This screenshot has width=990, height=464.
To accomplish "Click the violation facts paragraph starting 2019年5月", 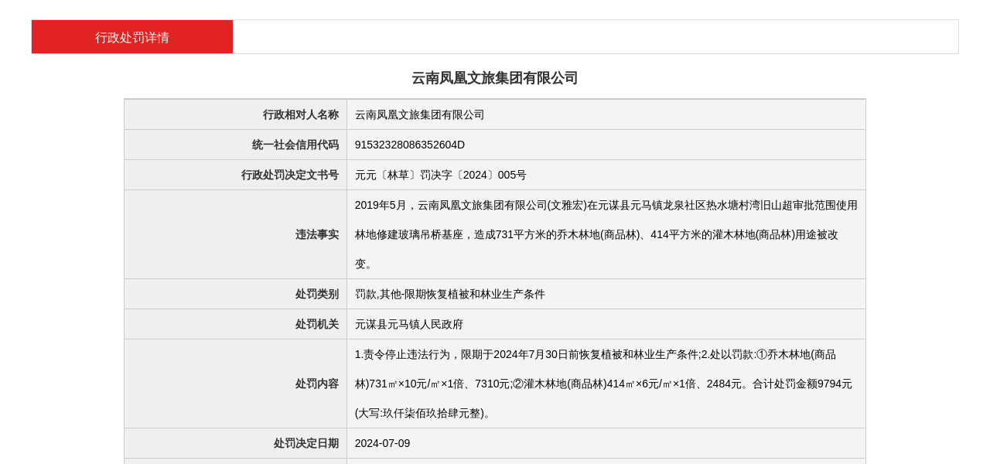I will pyautogui.click(x=606, y=234).
